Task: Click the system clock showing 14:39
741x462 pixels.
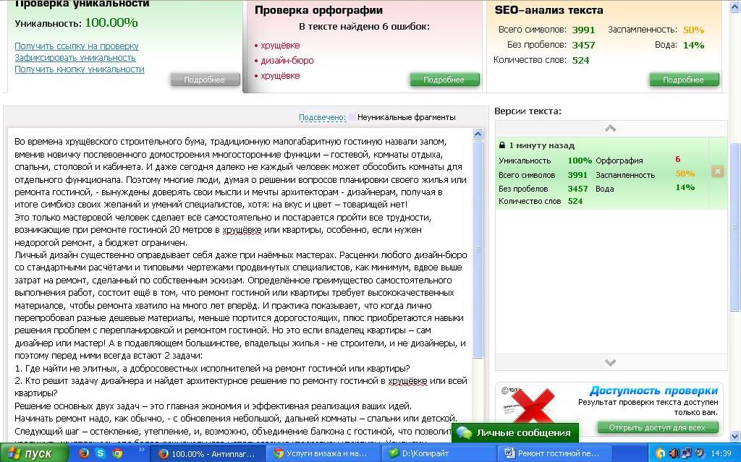Action: tap(721, 453)
